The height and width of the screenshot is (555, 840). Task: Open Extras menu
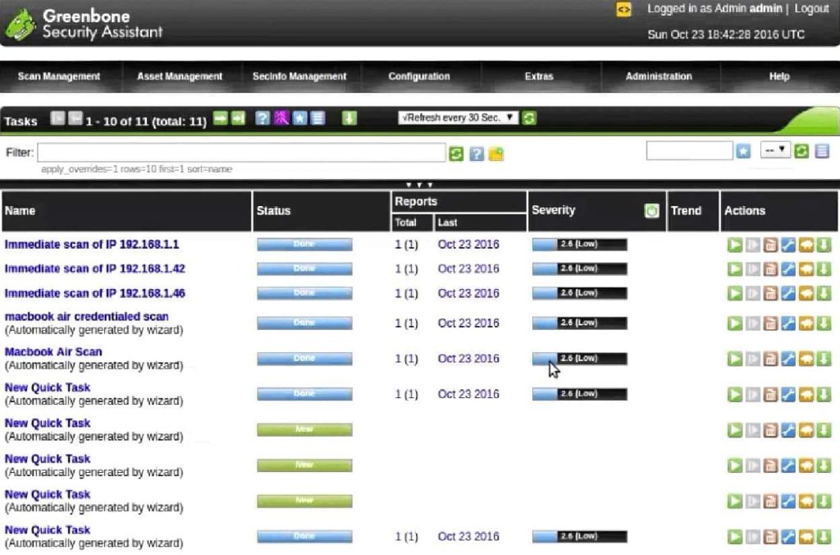[x=539, y=76]
